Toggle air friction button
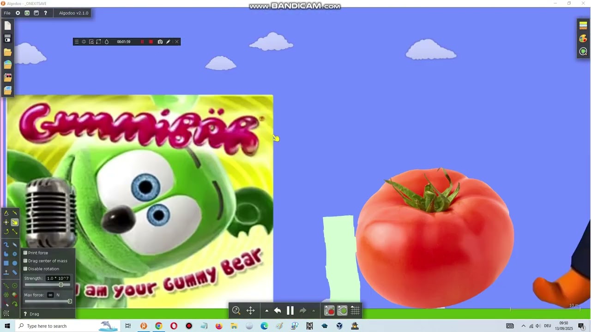The image size is (591, 332). (x=342, y=311)
